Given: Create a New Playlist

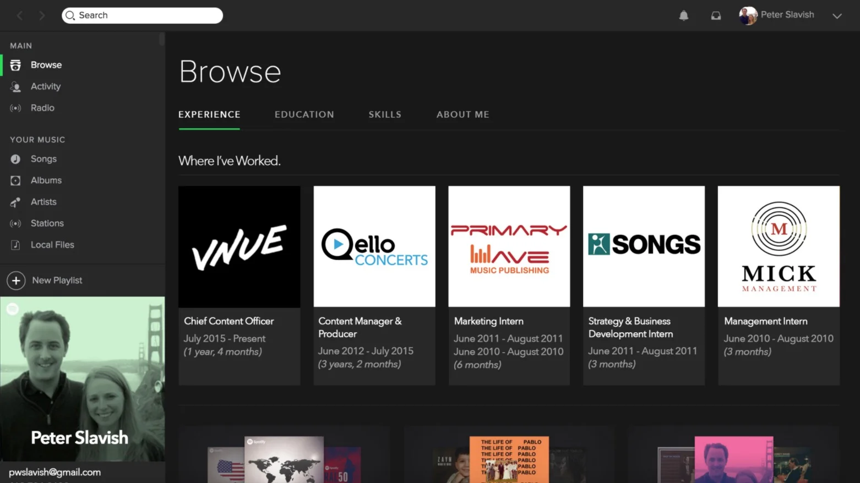Looking at the screenshot, I should coord(57,281).
